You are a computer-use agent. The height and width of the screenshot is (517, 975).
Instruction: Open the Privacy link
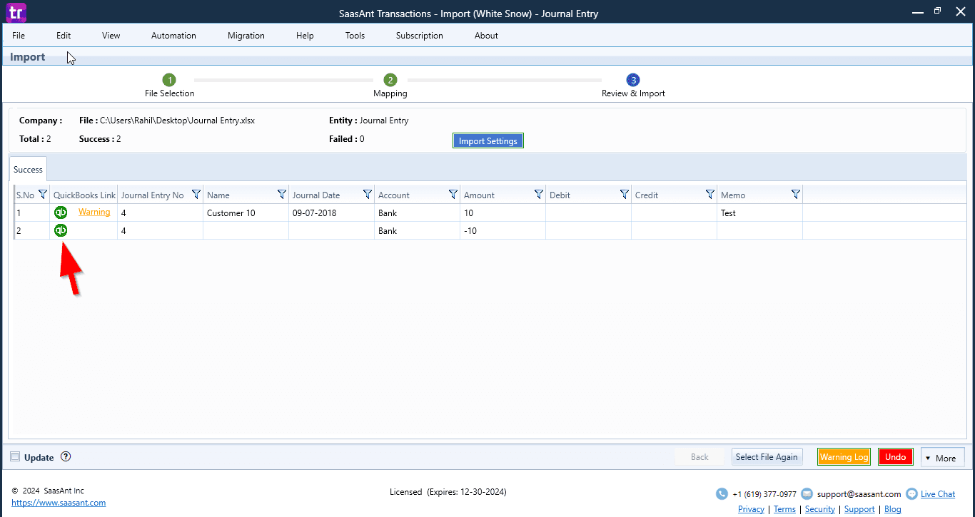tap(751, 509)
